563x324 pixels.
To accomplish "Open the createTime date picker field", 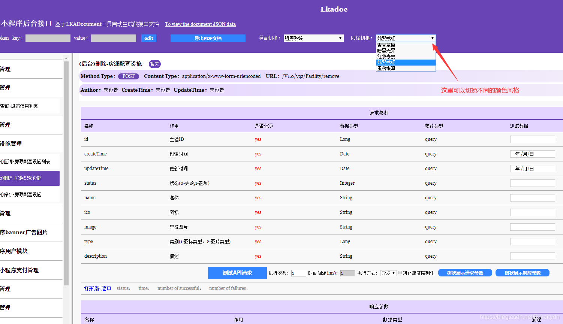I will (x=532, y=154).
